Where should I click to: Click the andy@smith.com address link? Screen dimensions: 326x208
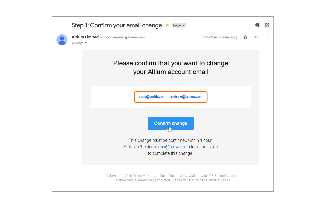click(152, 97)
